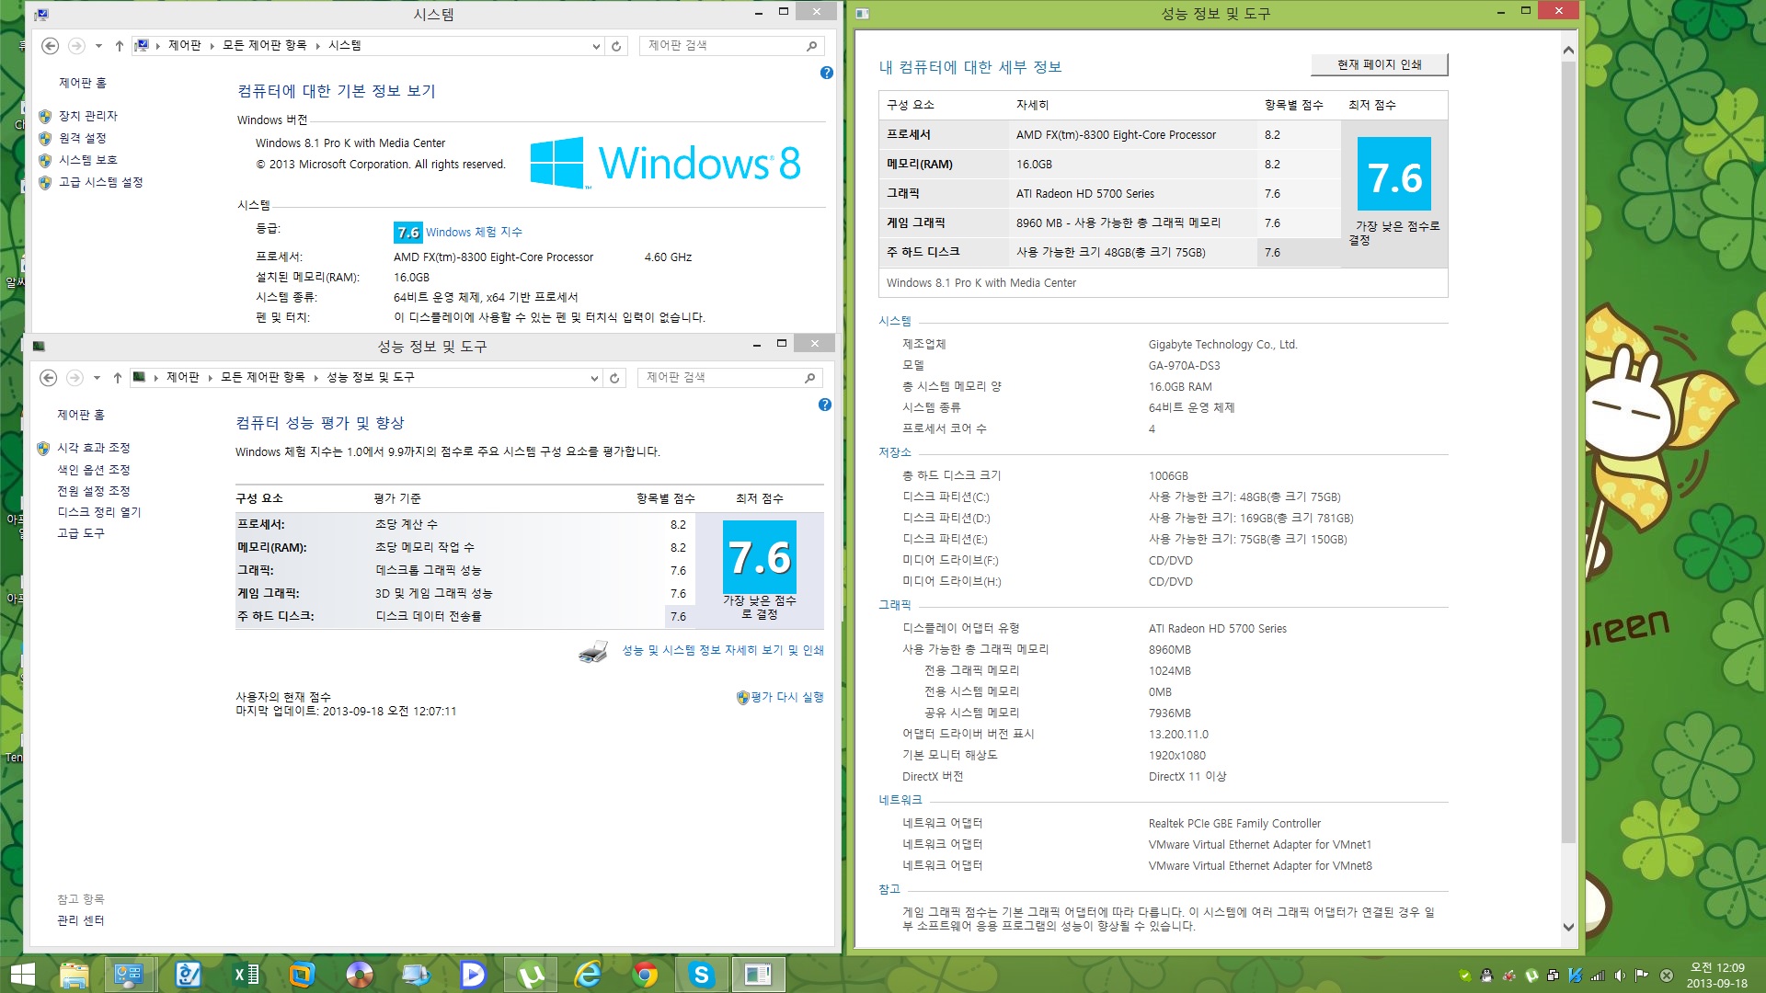The width and height of the screenshot is (1766, 993).
Task: Open recent pages dropdown in lower 성능 정보 window
Action: [97, 378]
